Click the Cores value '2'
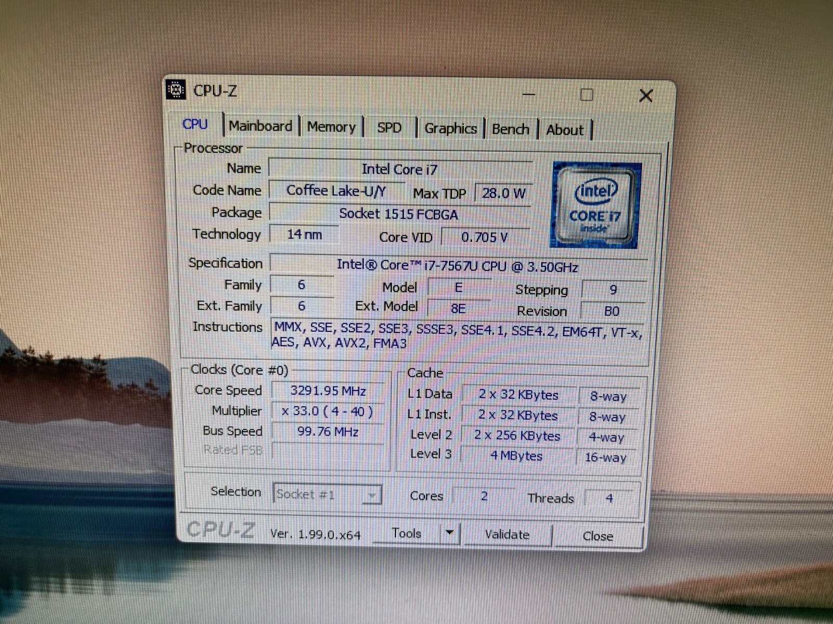 click(x=484, y=496)
